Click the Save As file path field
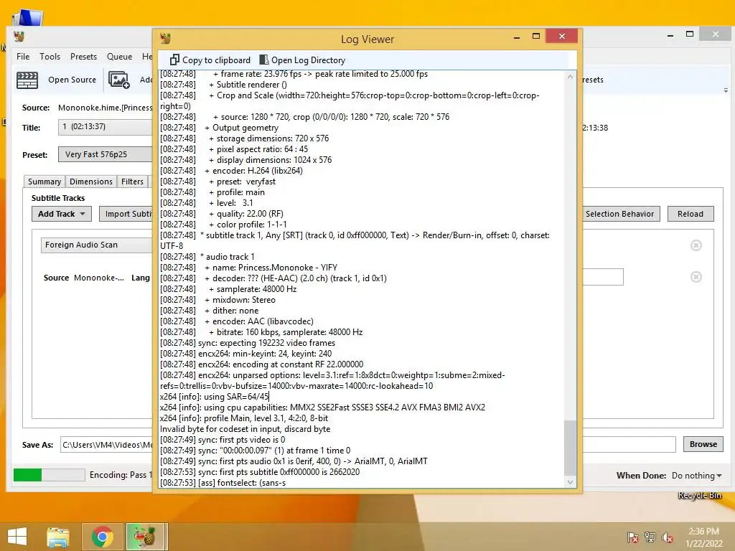The height and width of the screenshot is (551, 735). [106, 444]
